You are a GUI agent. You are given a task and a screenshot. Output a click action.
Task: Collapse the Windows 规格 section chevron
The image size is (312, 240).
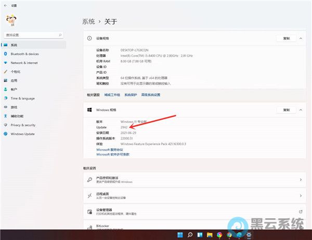click(301, 110)
